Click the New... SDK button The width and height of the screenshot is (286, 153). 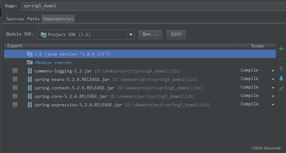coord(150,34)
